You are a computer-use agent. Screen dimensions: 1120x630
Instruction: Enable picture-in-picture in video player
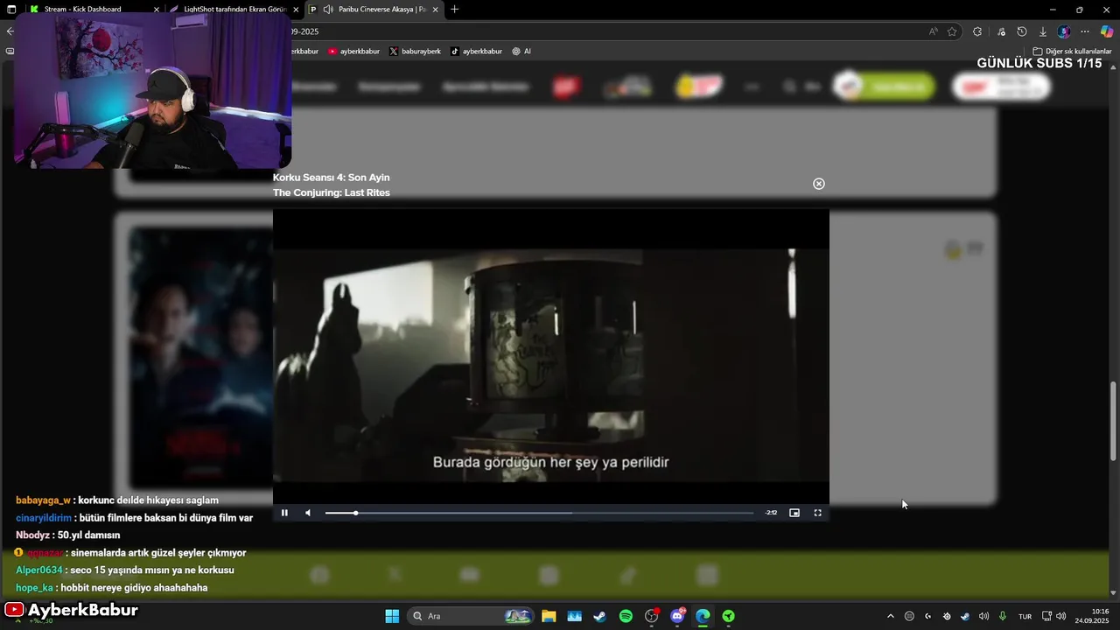point(794,513)
